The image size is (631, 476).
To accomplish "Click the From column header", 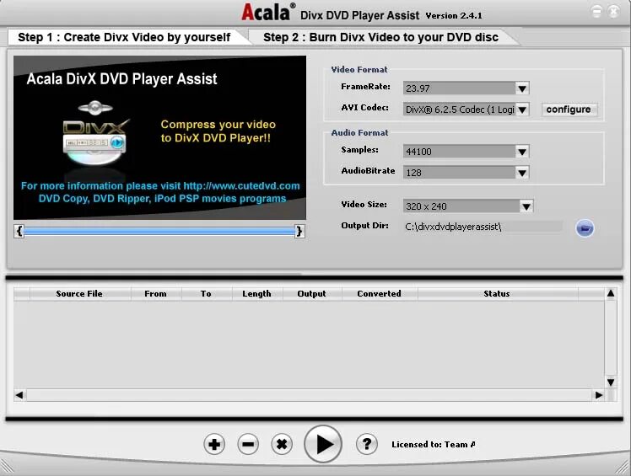I will click(155, 294).
